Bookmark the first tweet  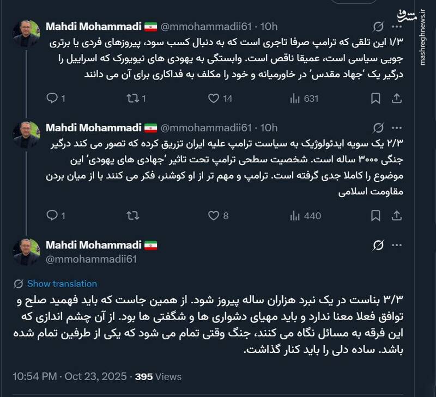click(x=376, y=99)
